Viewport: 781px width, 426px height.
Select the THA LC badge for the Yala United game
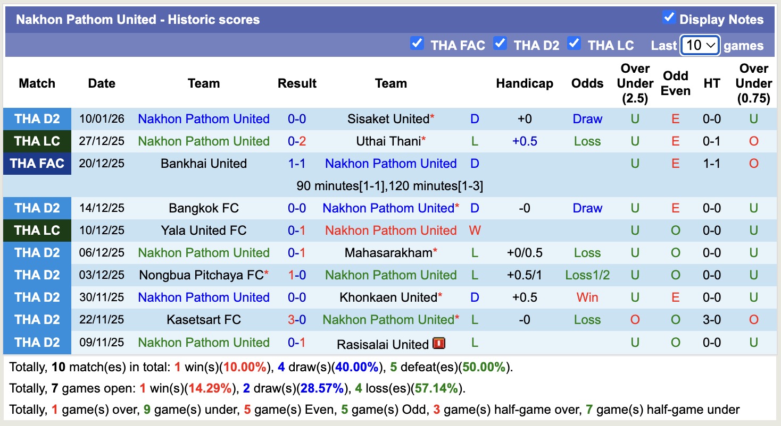tap(37, 231)
